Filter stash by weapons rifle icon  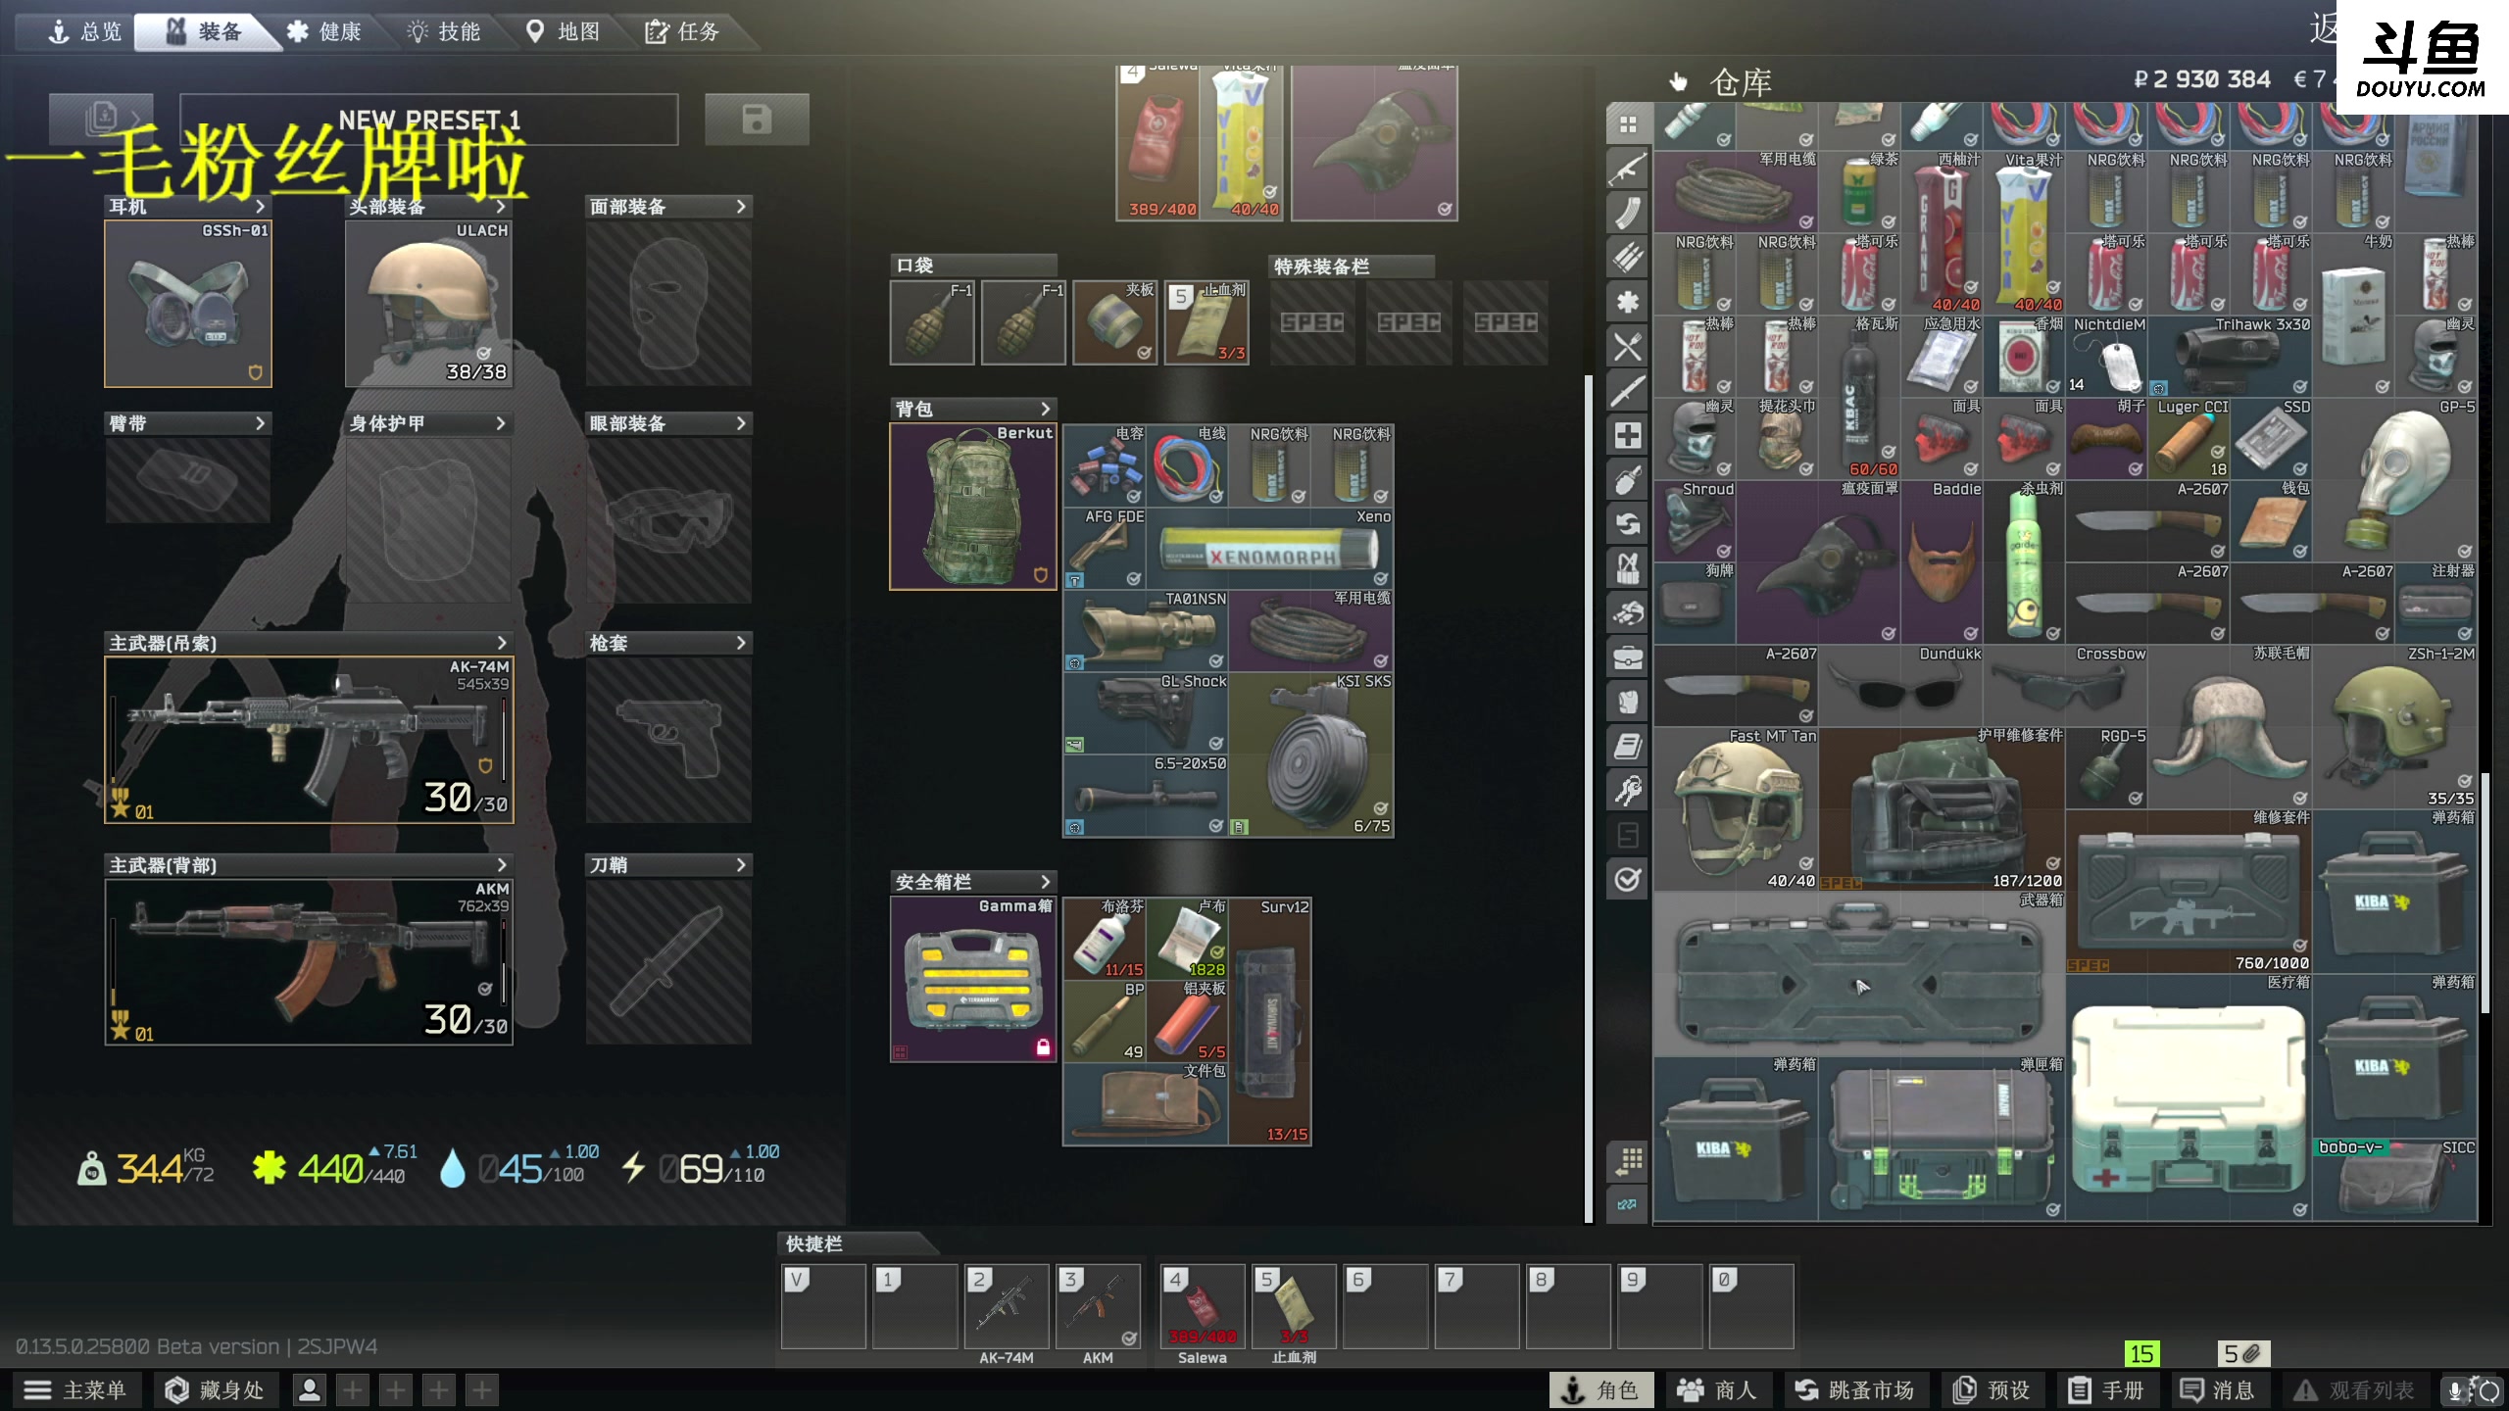[x=1628, y=169]
